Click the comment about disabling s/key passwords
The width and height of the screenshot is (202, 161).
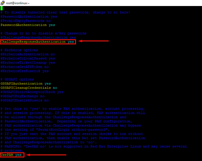click(x=43, y=34)
